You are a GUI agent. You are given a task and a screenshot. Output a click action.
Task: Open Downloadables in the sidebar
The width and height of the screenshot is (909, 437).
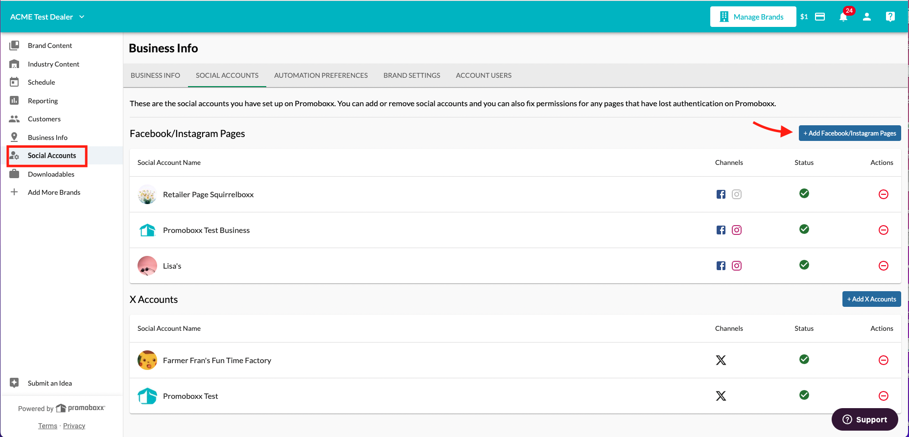pos(51,174)
